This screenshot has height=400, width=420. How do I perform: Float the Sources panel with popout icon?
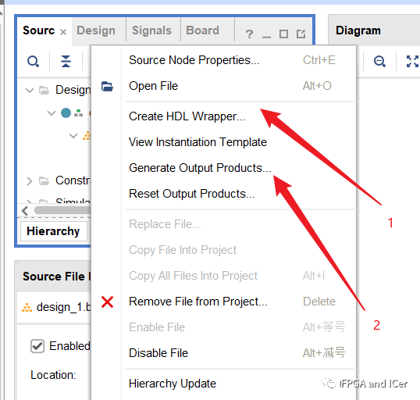coord(301,34)
